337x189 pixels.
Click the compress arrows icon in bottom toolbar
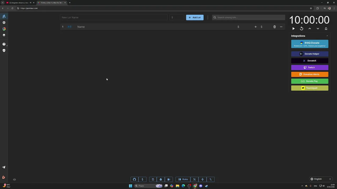[x=202, y=179]
